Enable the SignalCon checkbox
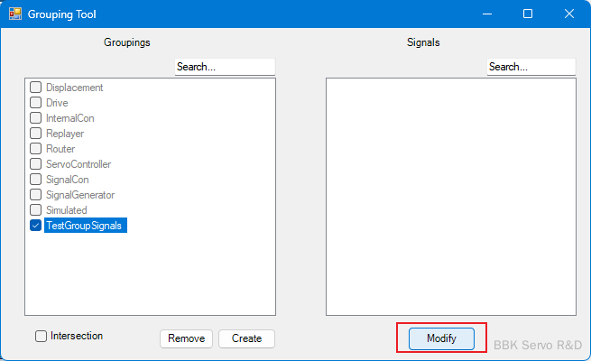The image size is (591, 361). click(36, 180)
